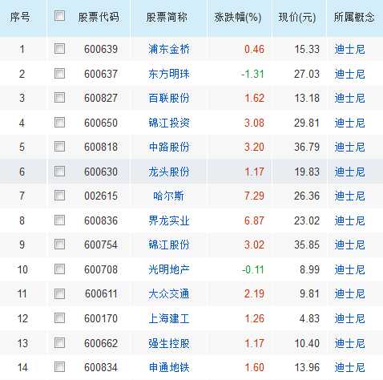The width and height of the screenshot is (383, 380).
Task: Click the 股票代码 column header
Action: (99, 18)
